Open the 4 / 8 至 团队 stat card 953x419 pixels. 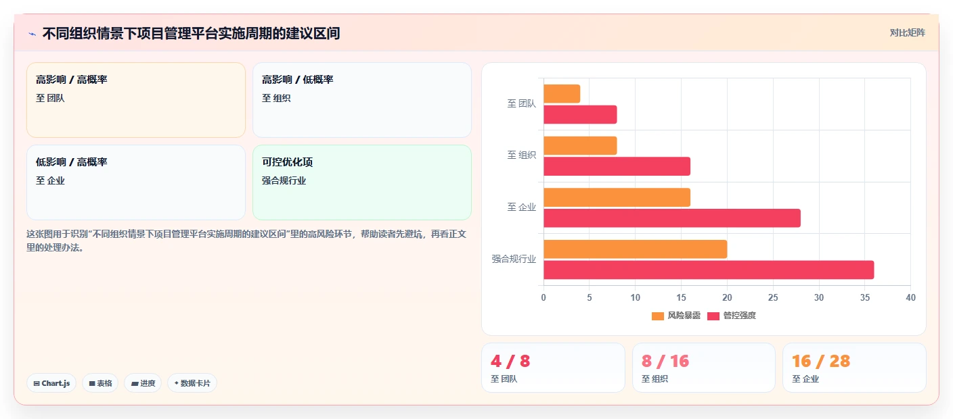553,368
